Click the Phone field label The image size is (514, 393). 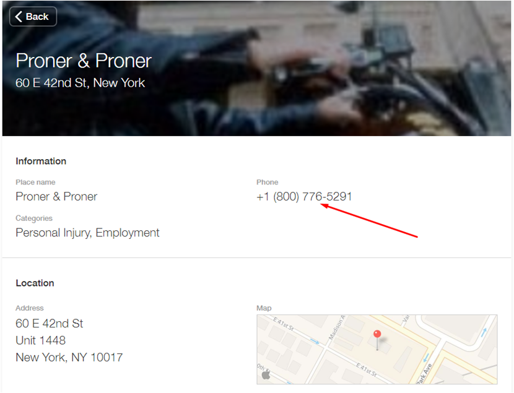[267, 182]
